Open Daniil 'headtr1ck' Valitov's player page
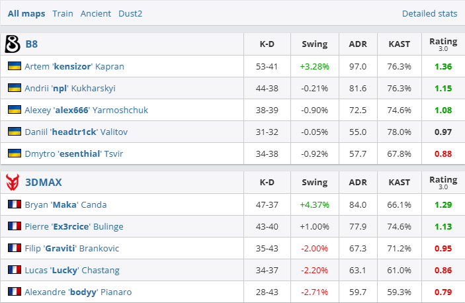This screenshot has height=303, width=465. point(76,132)
